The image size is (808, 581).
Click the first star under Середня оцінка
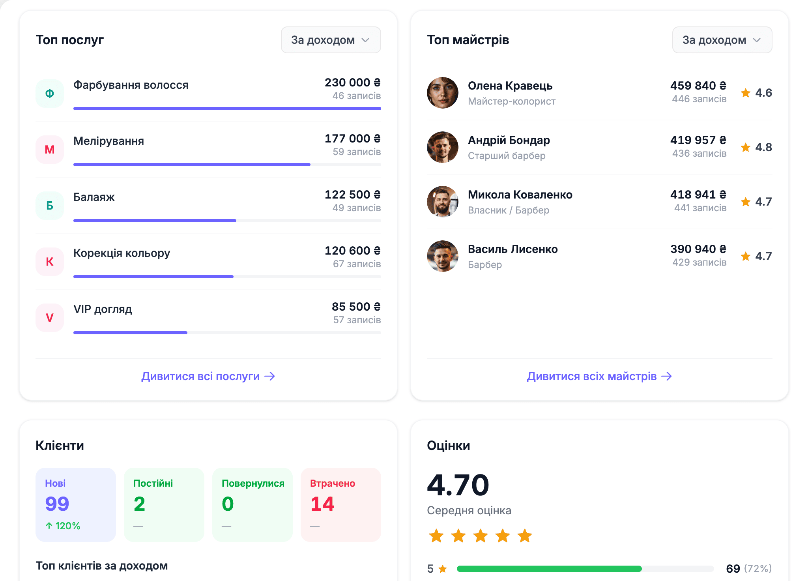(x=436, y=536)
